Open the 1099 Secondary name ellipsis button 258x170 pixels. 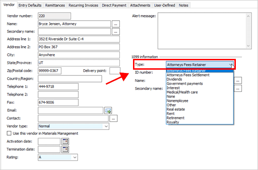tap(238, 89)
